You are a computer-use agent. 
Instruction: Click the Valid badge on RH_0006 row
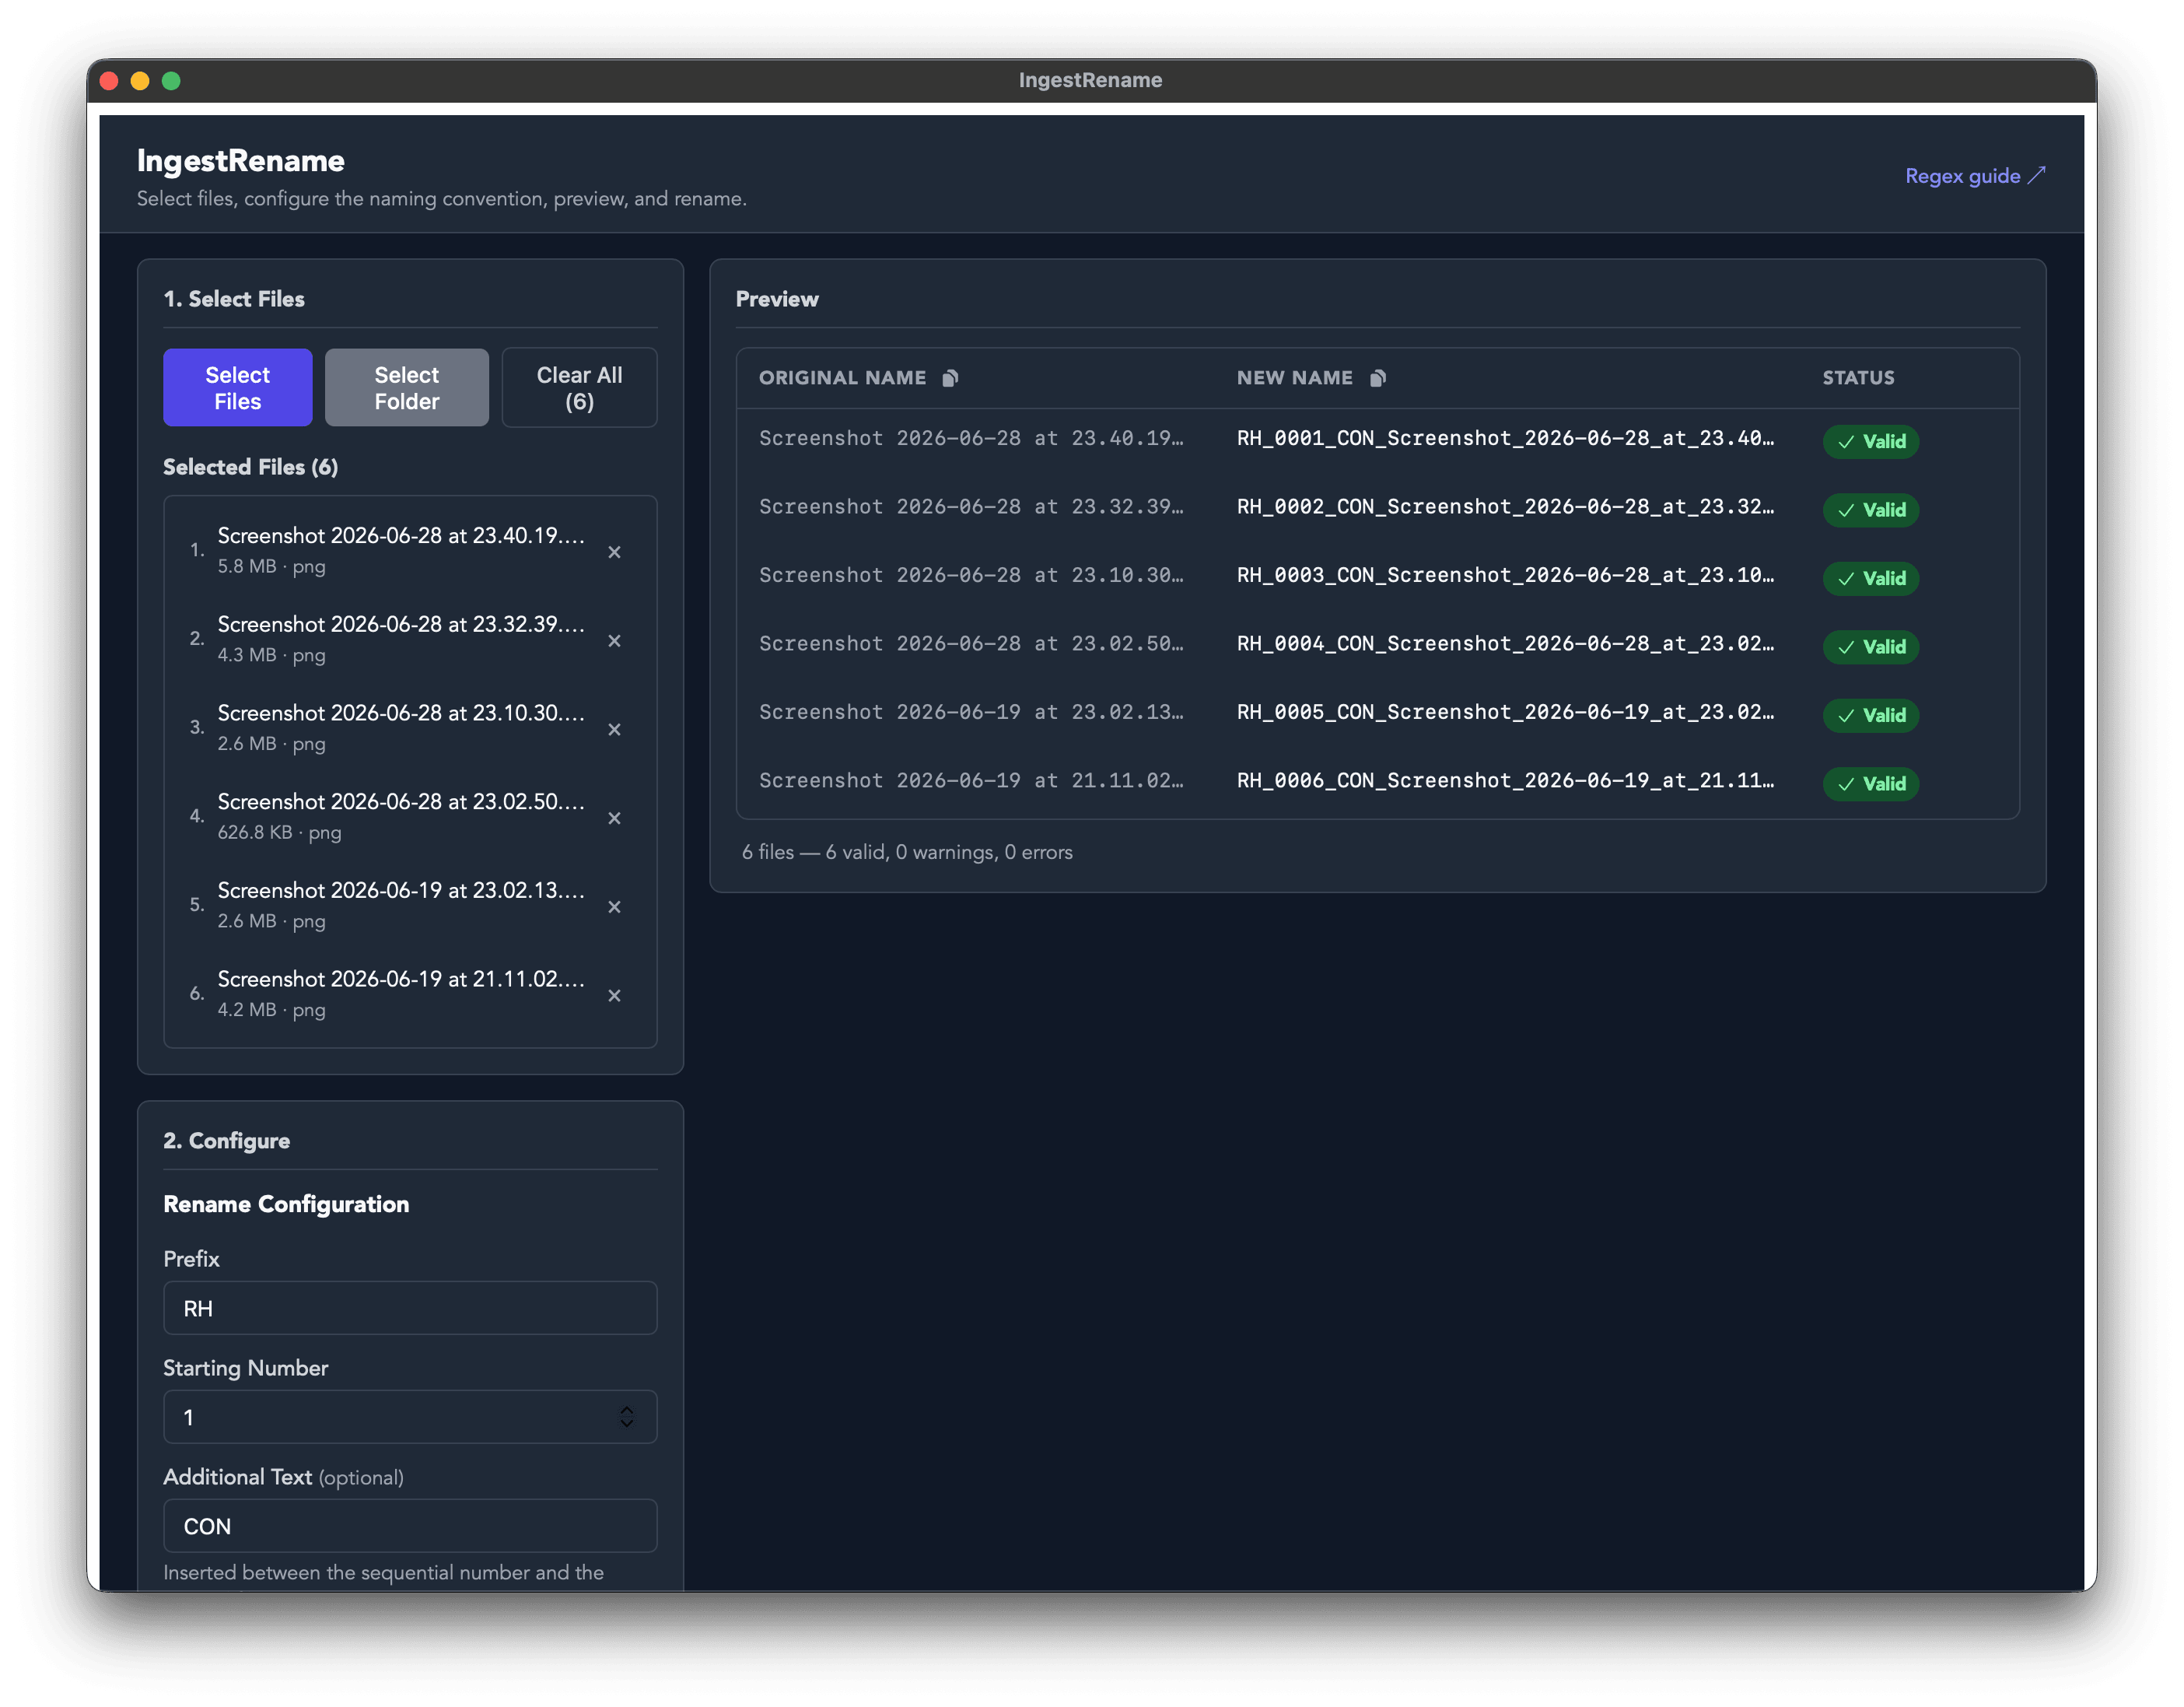1870,783
